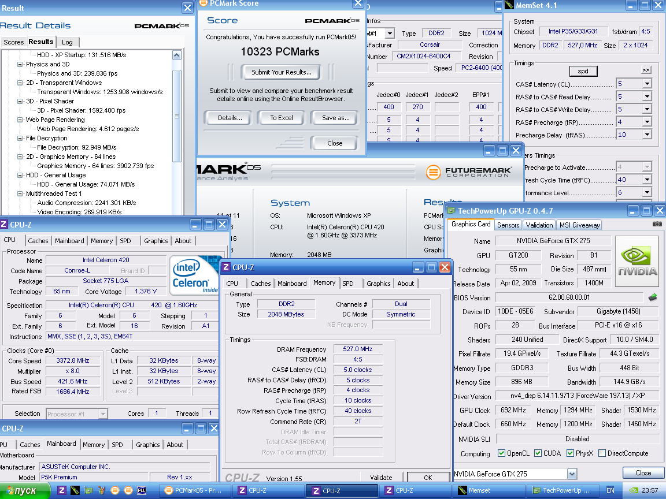
Task: Click the EN language indicator in the taskbar
Action: pyautogui.click(x=610, y=490)
